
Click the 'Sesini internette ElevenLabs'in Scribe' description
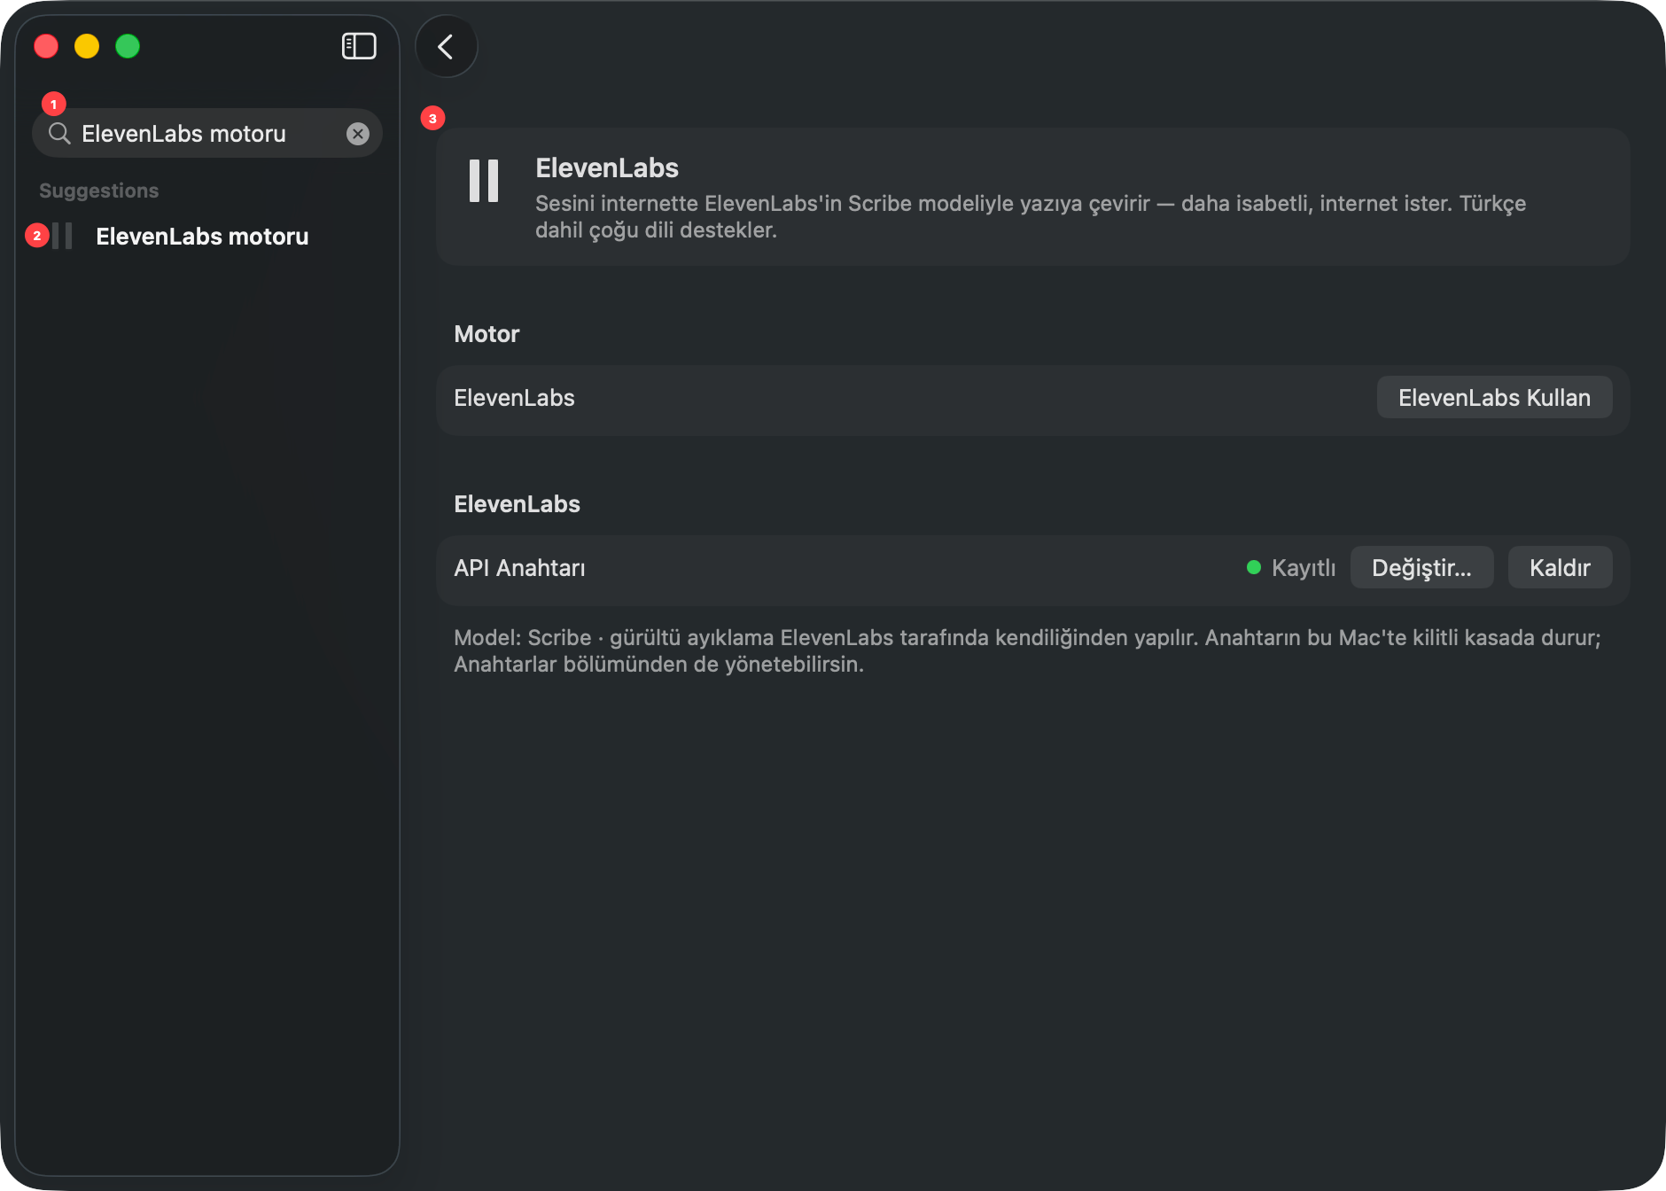click(x=1031, y=217)
